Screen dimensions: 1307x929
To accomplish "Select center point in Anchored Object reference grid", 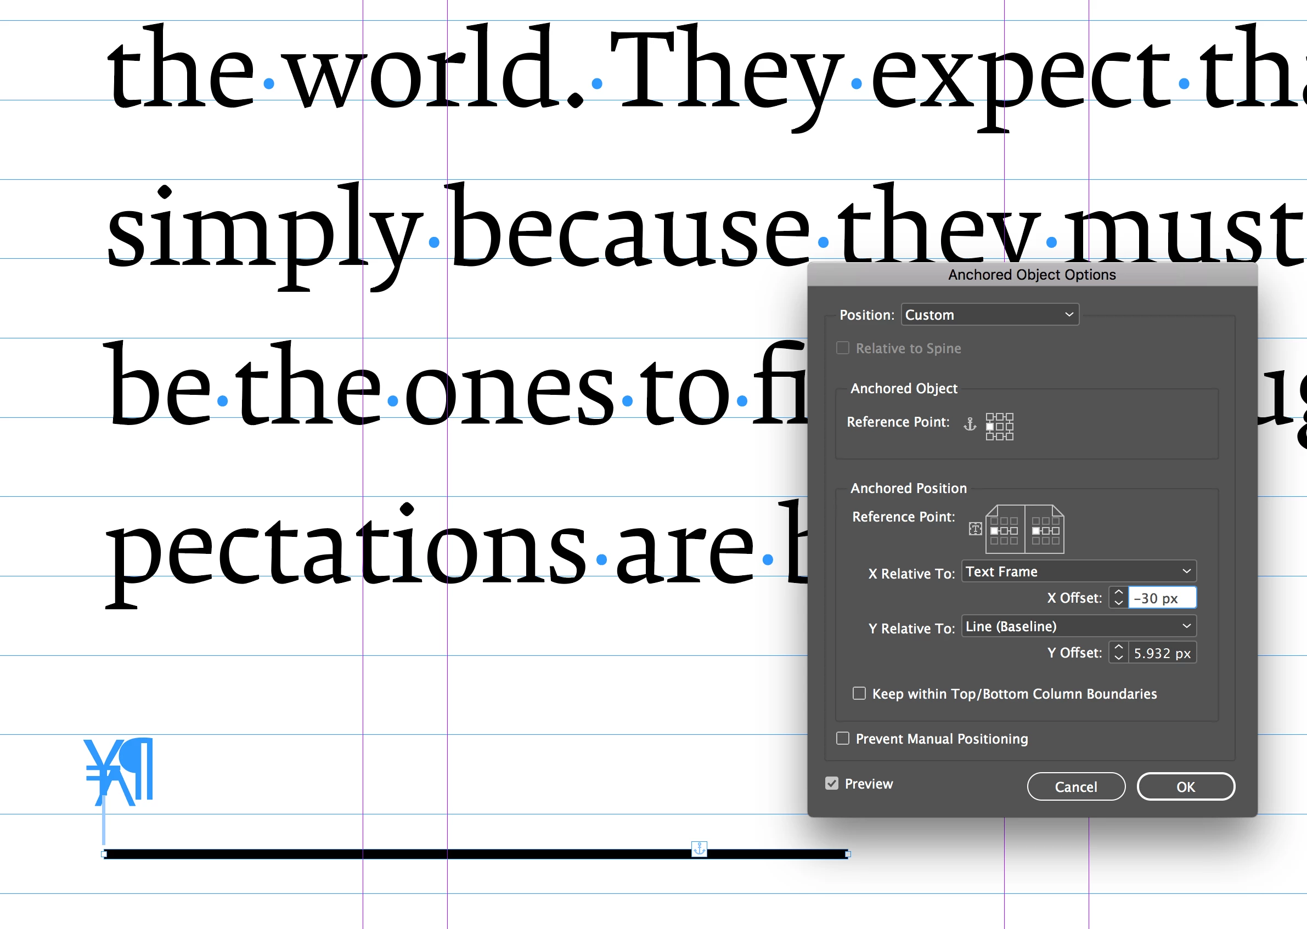I will pyautogui.click(x=1000, y=426).
